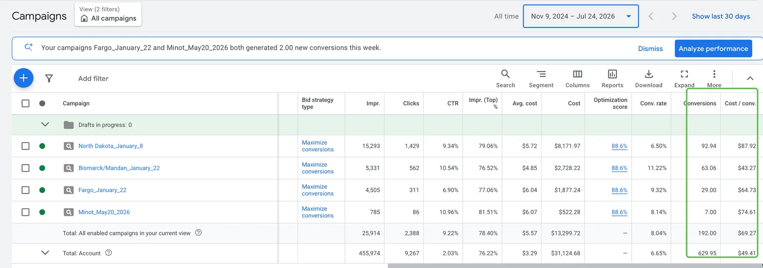
Task: Click the horizontal scrollbar under the table
Action: click(575, 265)
